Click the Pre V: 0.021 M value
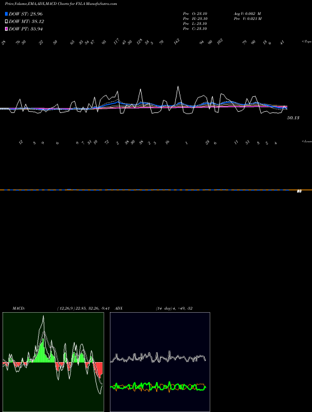The height and width of the screenshot is (412, 312). point(247,19)
